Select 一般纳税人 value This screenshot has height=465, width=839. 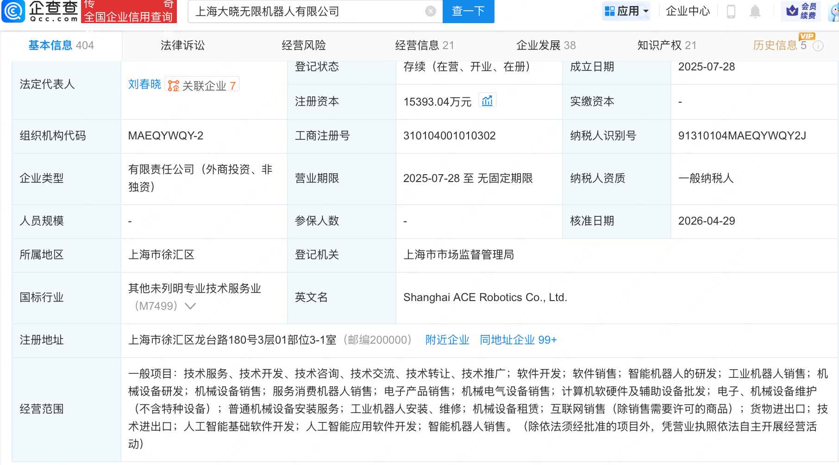[706, 178]
